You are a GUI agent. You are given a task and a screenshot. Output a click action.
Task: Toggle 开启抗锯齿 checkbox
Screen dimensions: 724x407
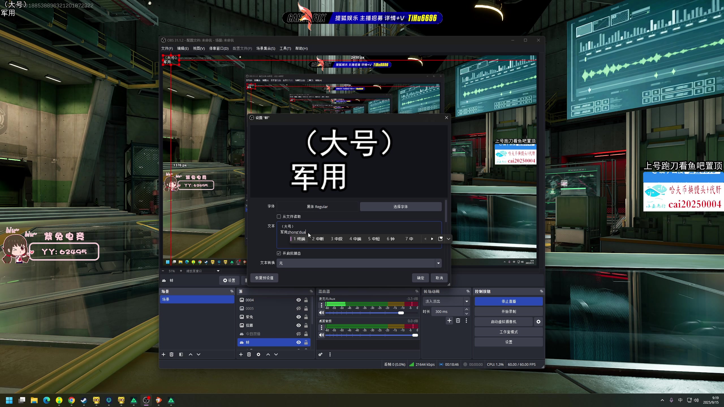point(279,253)
